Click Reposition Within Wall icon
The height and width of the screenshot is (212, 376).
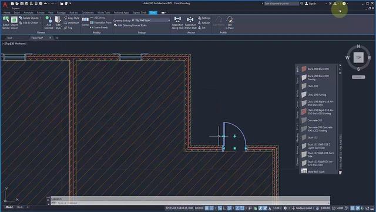(x=190, y=22)
